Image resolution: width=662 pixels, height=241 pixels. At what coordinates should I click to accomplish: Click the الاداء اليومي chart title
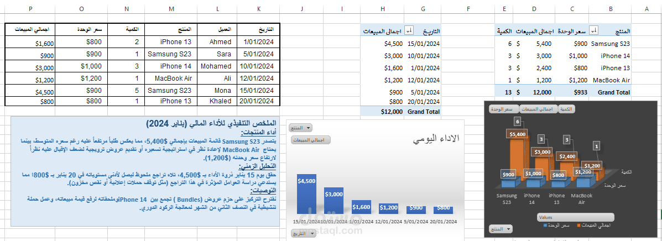[x=436, y=139]
